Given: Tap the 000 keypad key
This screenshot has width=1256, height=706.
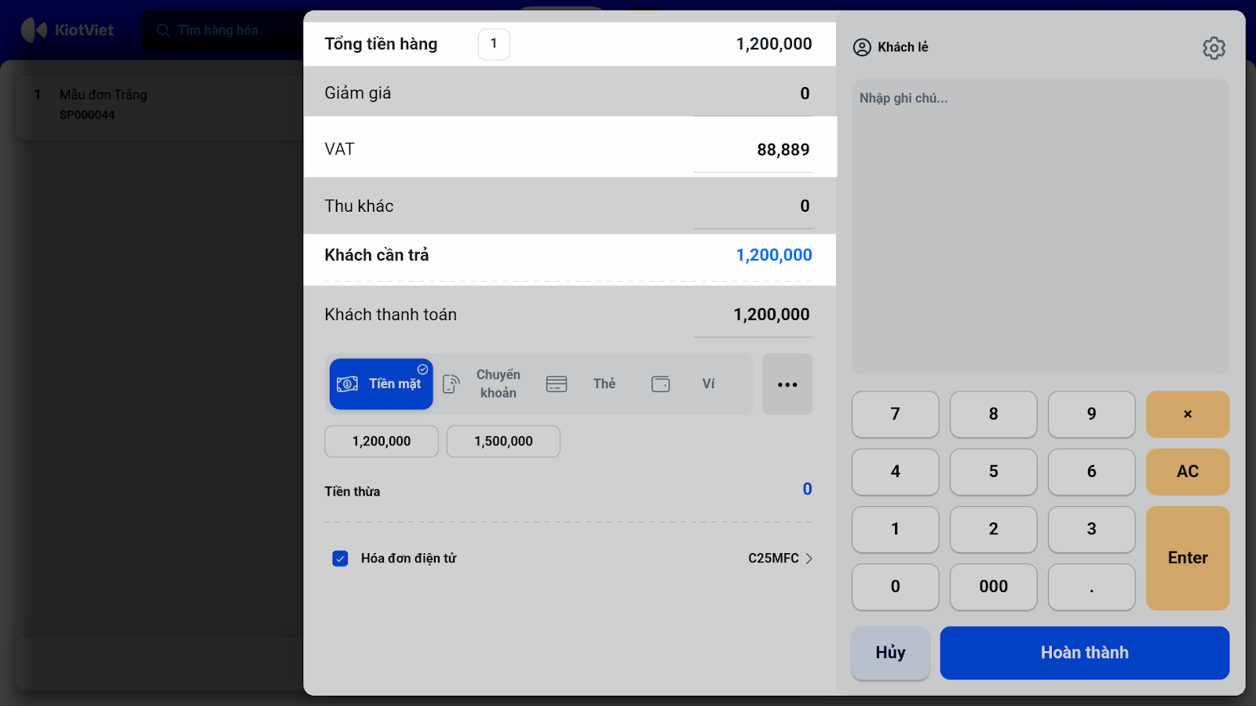Looking at the screenshot, I should click(994, 587).
